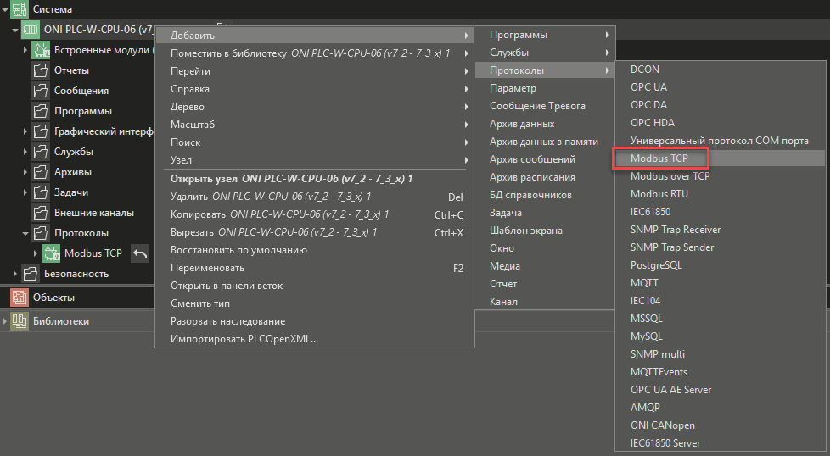Choose Удалить ONI PLC-W-CPU-06 entry
Viewport: 830px width, 456px height.
tap(314, 197)
